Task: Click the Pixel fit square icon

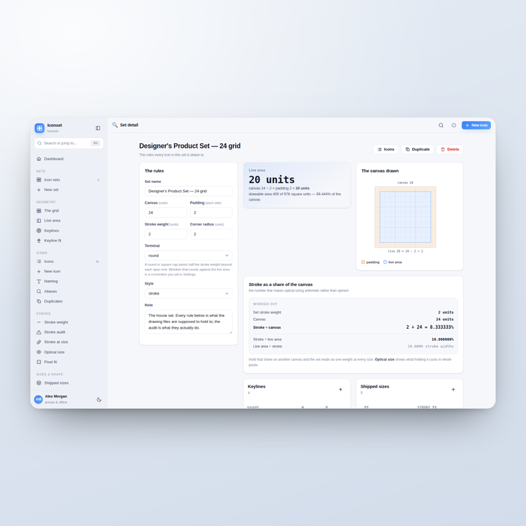Action: (39, 362)
